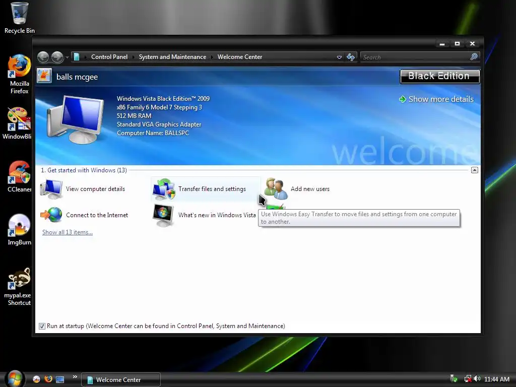The image size is (516, 387).
Task: Open Connect to the Internet item
Action: coord(84,215)
